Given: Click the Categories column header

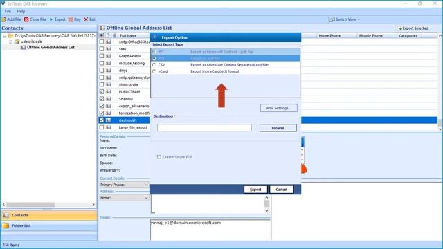Looking at the screenshot, I should coord(417,36).
